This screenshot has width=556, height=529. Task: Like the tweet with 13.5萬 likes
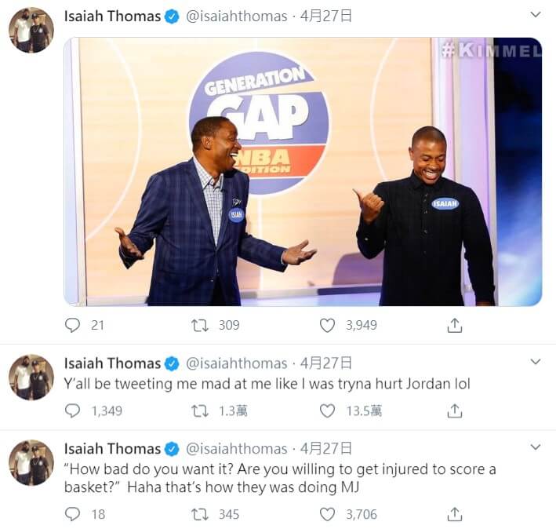click(327, 410)
